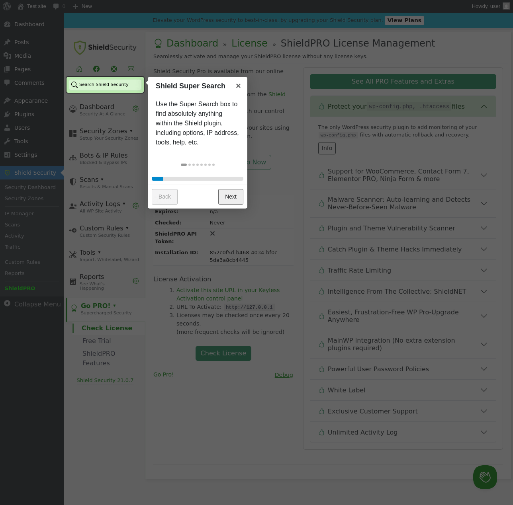513x505 pixels.
Task: Open Plugins in the WordPress admin menu
Action: pos(32,114)
